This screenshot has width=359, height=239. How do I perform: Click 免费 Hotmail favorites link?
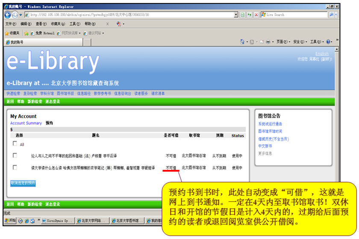[43, 33]
